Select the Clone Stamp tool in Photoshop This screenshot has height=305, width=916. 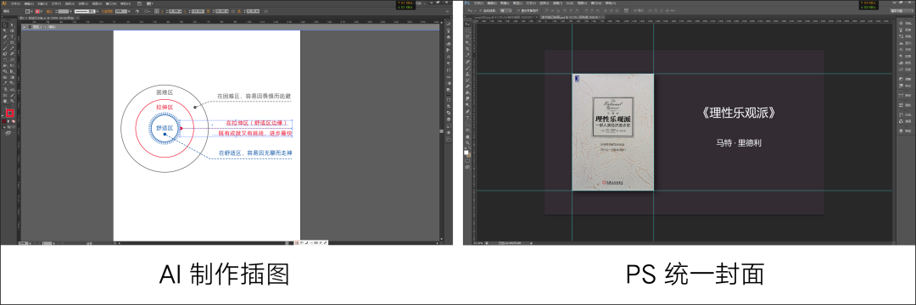[x=467, y=74]
